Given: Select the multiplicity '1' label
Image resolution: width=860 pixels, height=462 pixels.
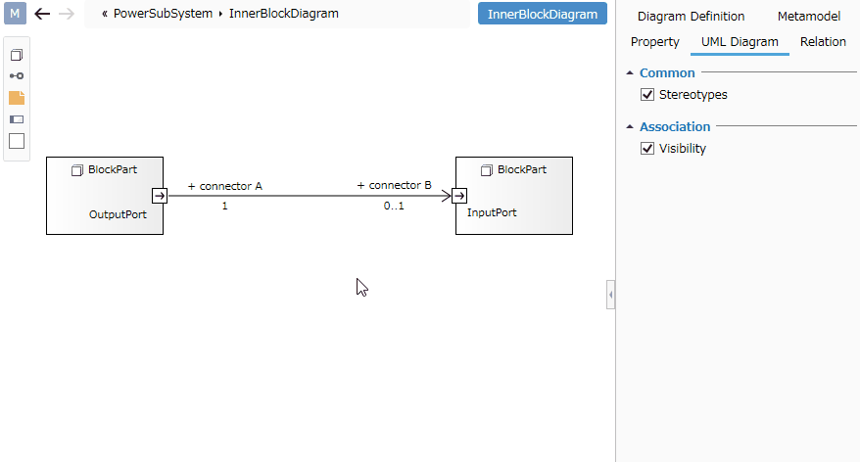Looking at the screenshot, I should click(x=225, y=207).
